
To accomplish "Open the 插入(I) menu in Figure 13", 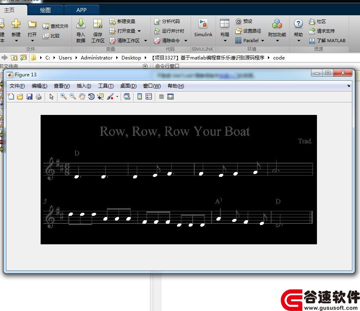I will 84,86.
